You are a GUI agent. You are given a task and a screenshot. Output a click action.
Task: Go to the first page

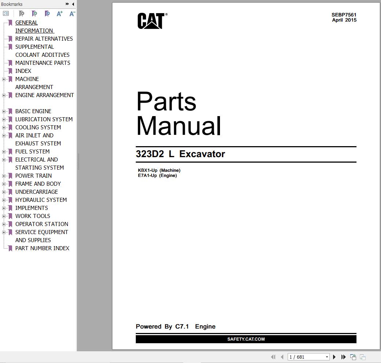(x=273, y=357)
